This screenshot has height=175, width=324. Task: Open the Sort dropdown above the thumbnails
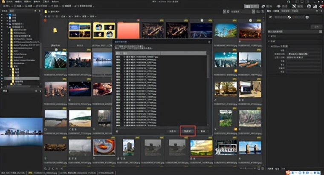coord(77,16)
